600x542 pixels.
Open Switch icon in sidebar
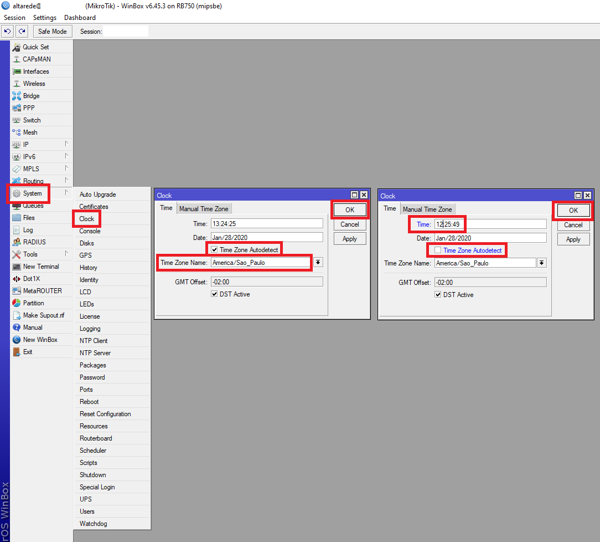pos(17,120)
